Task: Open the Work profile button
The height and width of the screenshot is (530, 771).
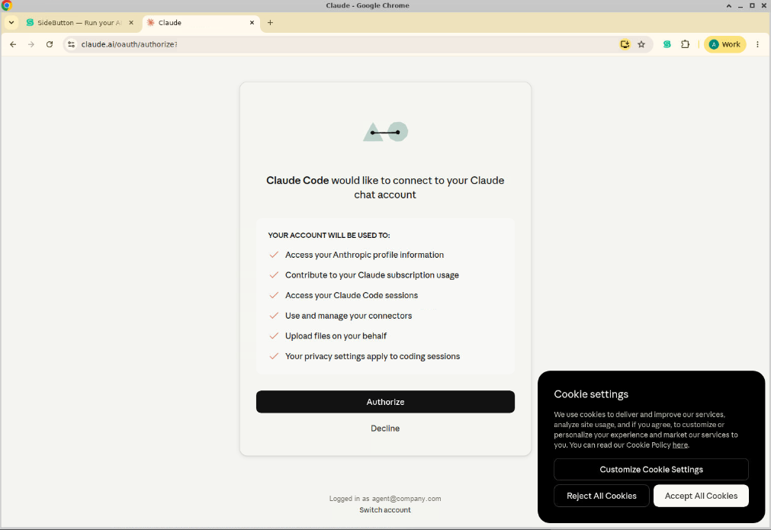Action: tap(724, 44)
